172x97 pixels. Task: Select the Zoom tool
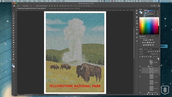13,57
